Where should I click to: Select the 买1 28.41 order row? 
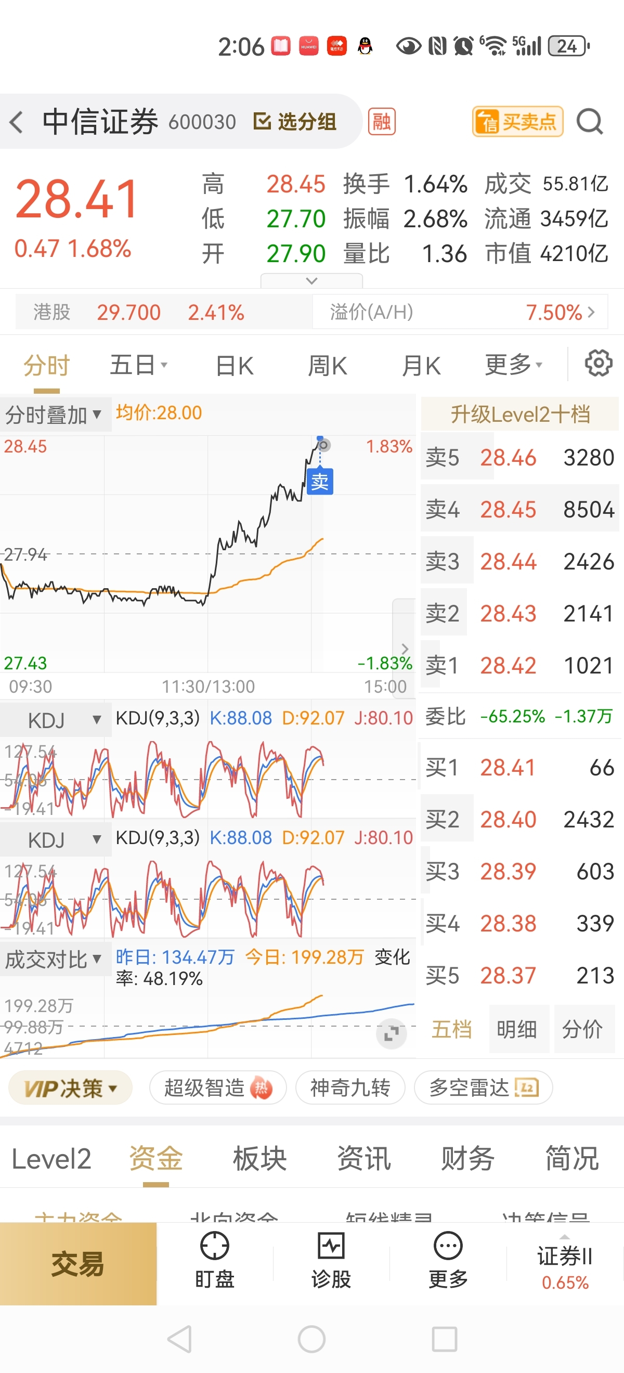click(x=520, y=768)
